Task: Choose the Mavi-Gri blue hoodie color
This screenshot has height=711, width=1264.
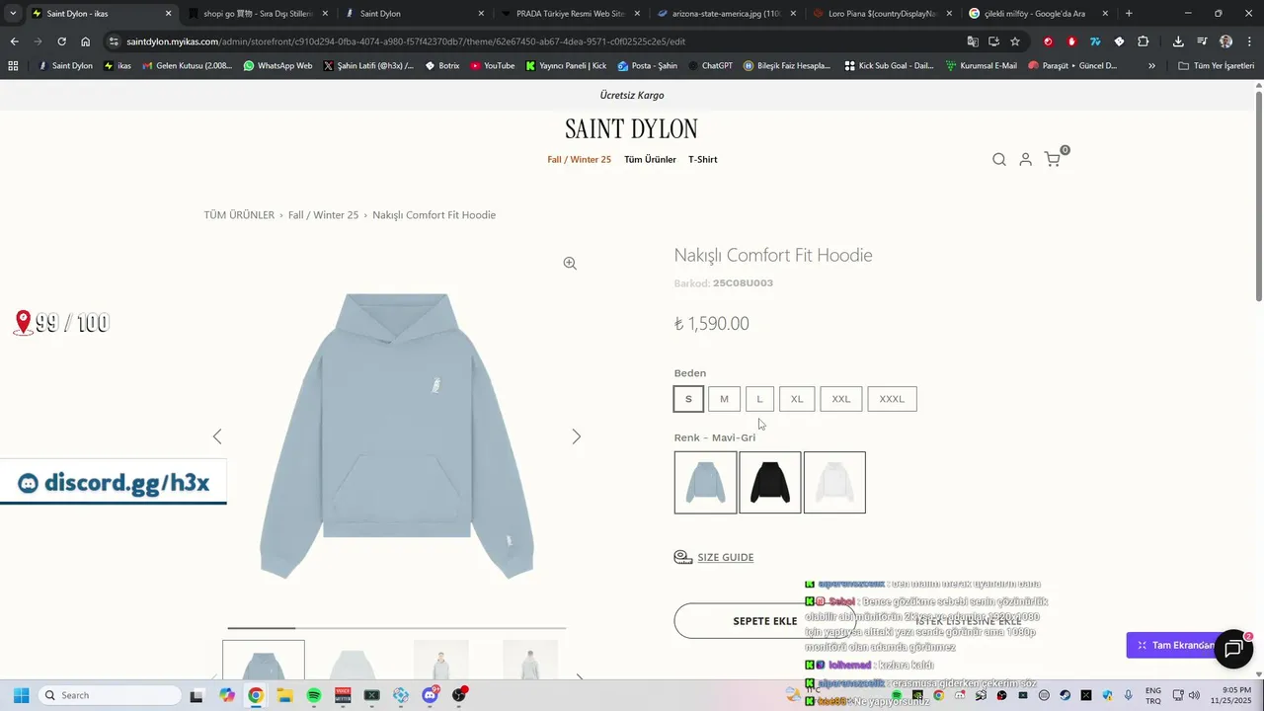Action: [x=705, y=483]
